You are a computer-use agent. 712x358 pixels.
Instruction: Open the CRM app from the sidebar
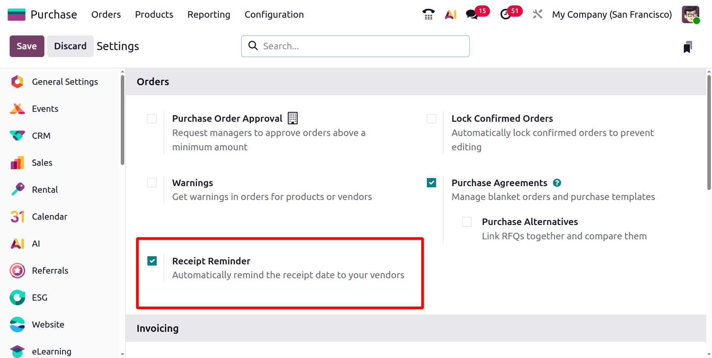[41, 136]
